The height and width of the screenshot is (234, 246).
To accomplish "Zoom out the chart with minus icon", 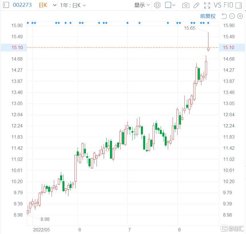I will click(x=232, y=16).
